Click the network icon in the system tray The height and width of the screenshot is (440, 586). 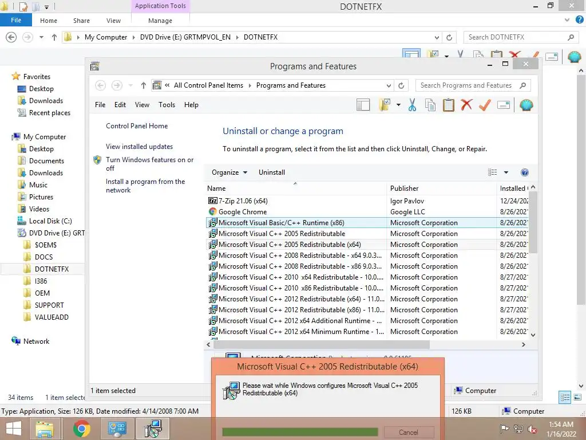coord(518,429)
